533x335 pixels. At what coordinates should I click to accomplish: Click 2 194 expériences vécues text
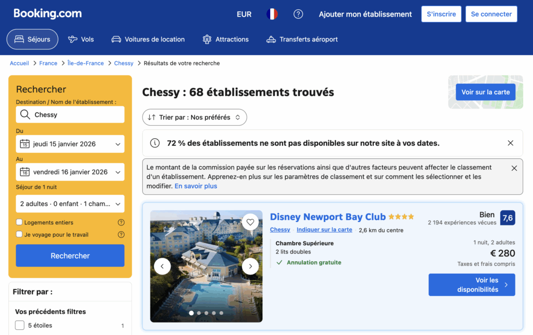tap(462, 222)
